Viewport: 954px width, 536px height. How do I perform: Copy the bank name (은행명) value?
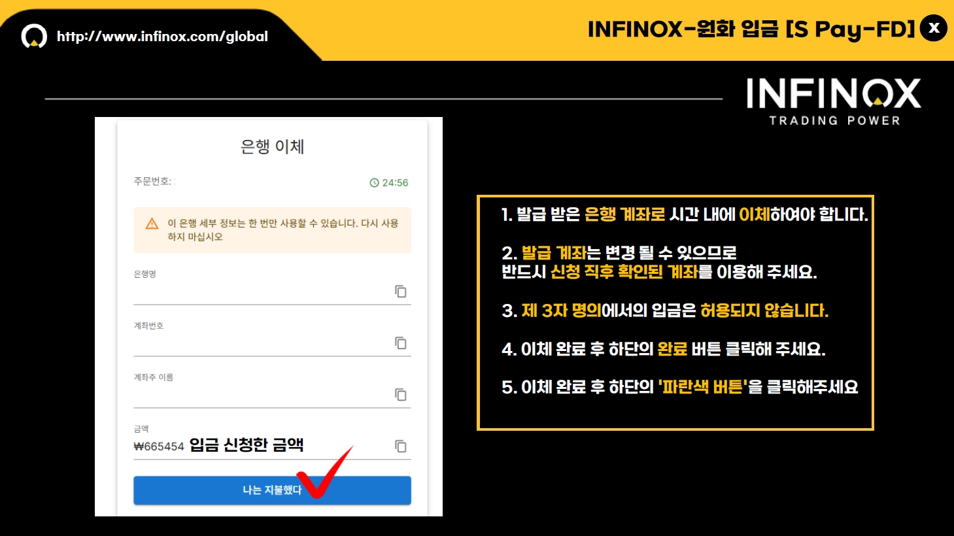pyautogui.click(x=401, y=291)
